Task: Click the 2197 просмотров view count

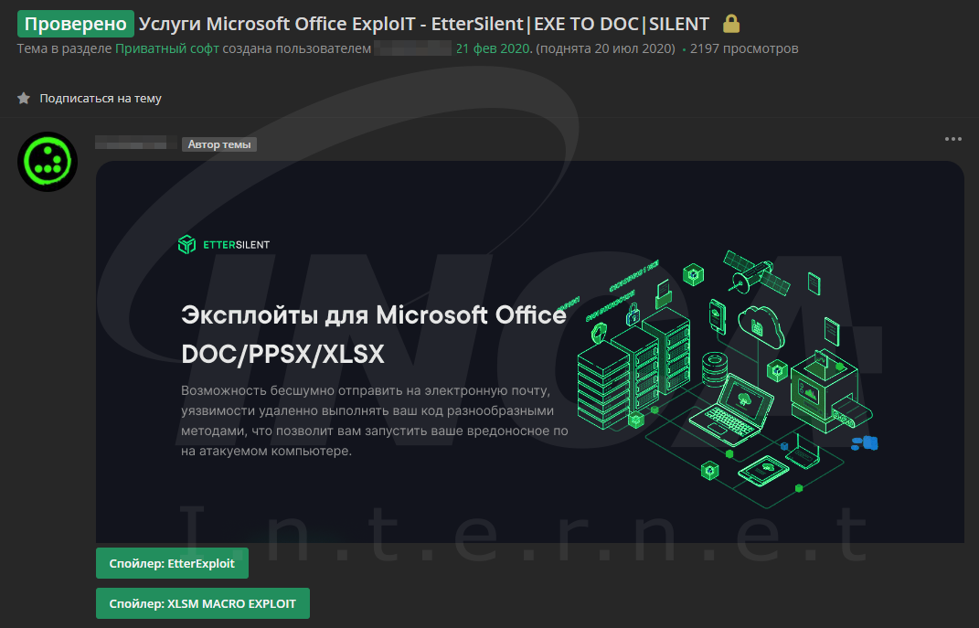Action: click(x=743, y=48)
